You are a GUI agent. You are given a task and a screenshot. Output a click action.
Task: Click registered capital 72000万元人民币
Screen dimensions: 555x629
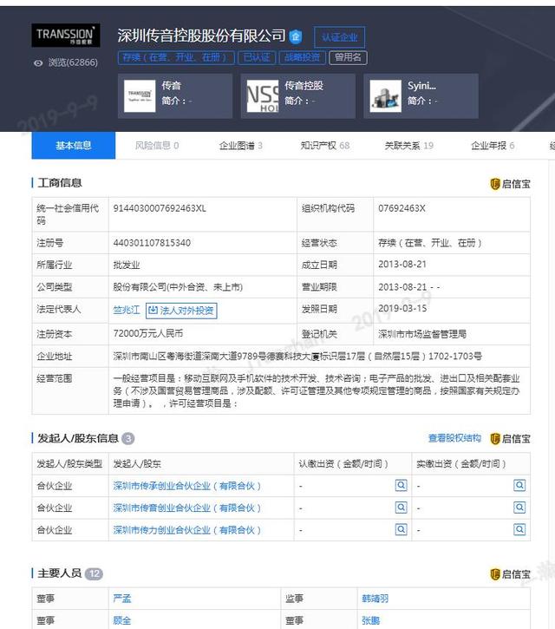click(148, 333)
